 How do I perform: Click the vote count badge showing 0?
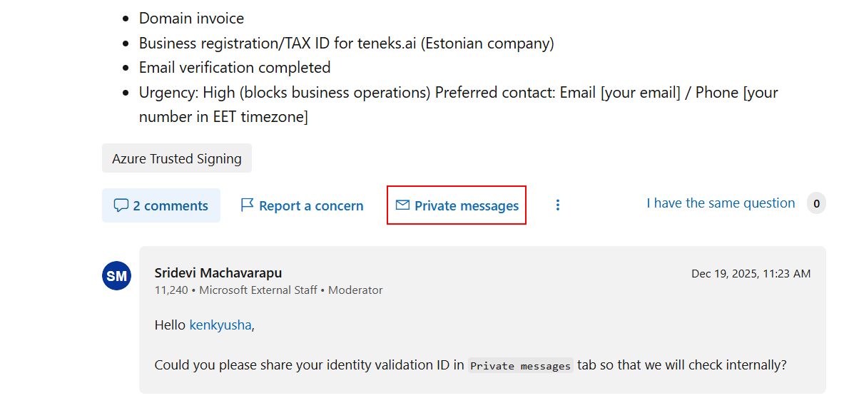[x=816, y=204]
